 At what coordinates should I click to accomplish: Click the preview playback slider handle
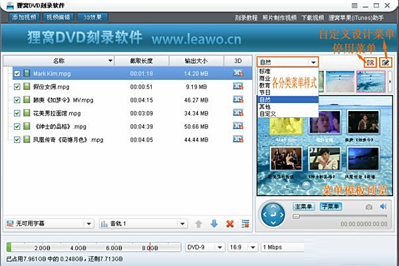296,217
